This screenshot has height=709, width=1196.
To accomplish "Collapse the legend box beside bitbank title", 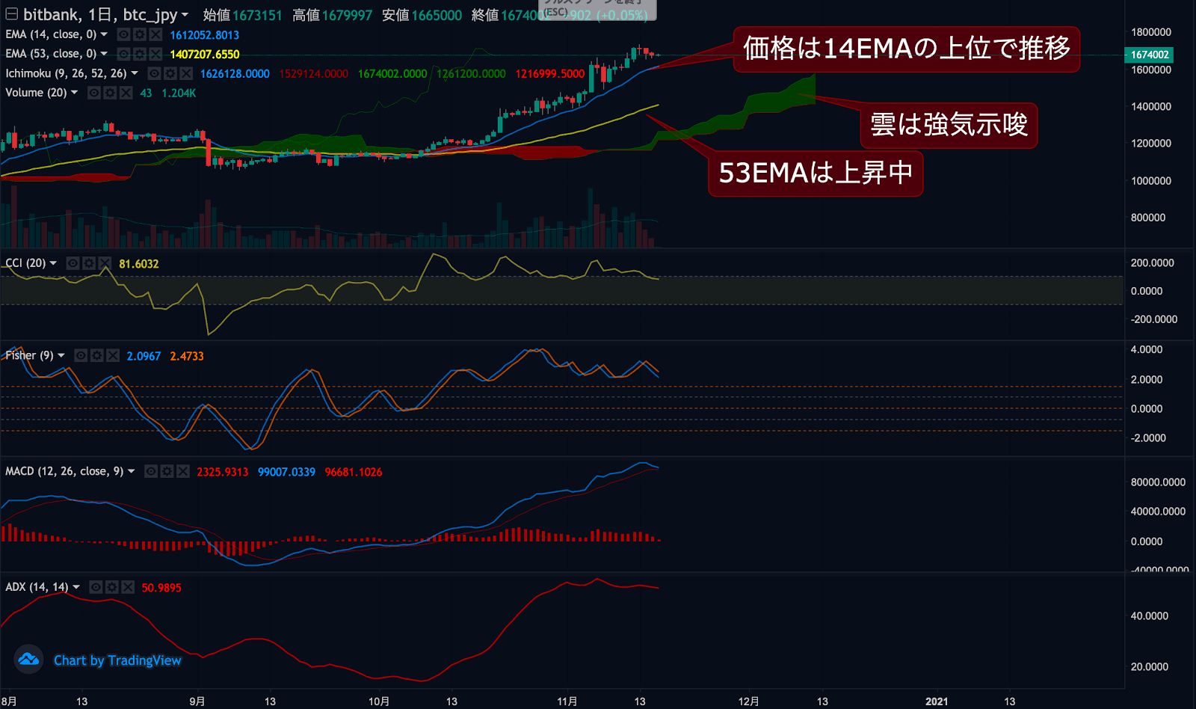I will click(x=12, y=14).
